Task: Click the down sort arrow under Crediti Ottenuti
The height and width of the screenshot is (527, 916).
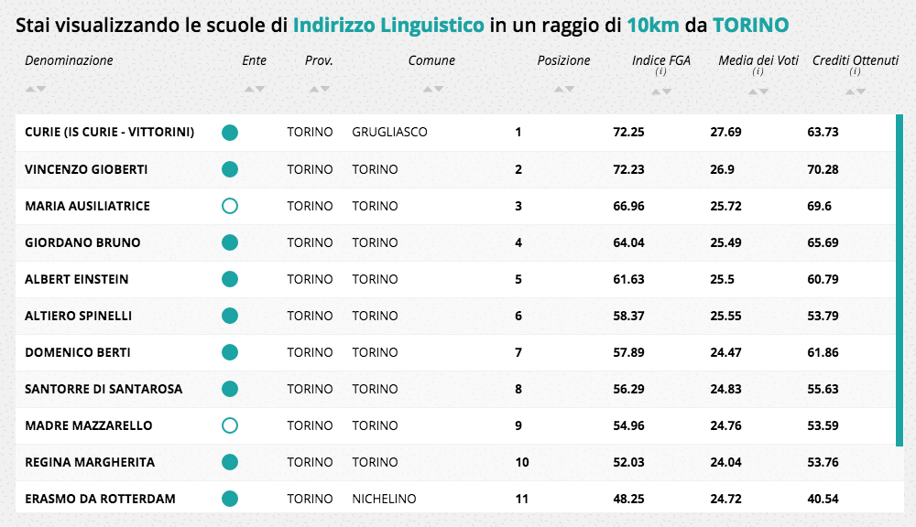Action: [x=861, y=91]
